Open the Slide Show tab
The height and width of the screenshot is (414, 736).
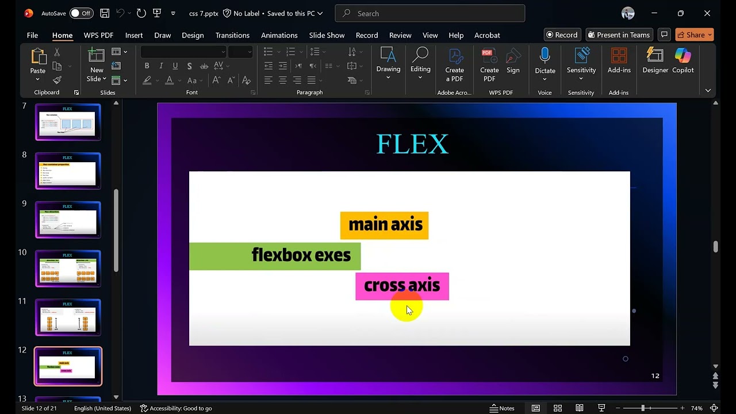[327, 35]
